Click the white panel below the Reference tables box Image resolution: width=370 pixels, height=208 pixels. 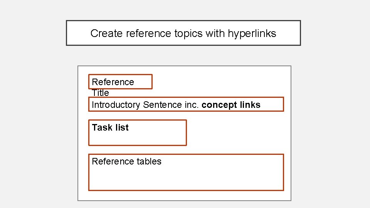[x=184, y=195]
